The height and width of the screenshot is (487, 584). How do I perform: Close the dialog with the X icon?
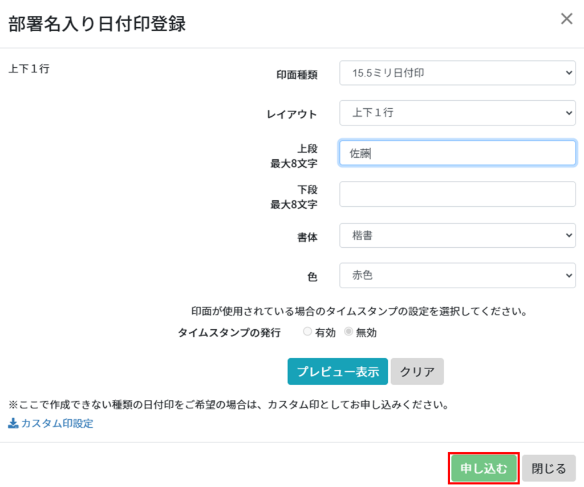(566, 19)
